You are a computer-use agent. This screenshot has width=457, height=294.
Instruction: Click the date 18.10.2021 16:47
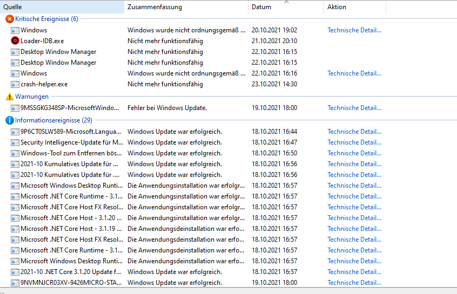tap(274, 142)
